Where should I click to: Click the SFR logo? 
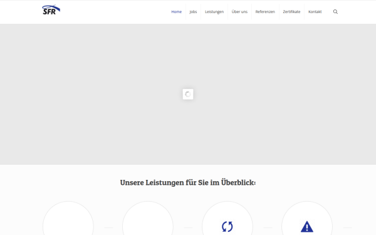tap(51, 10)
